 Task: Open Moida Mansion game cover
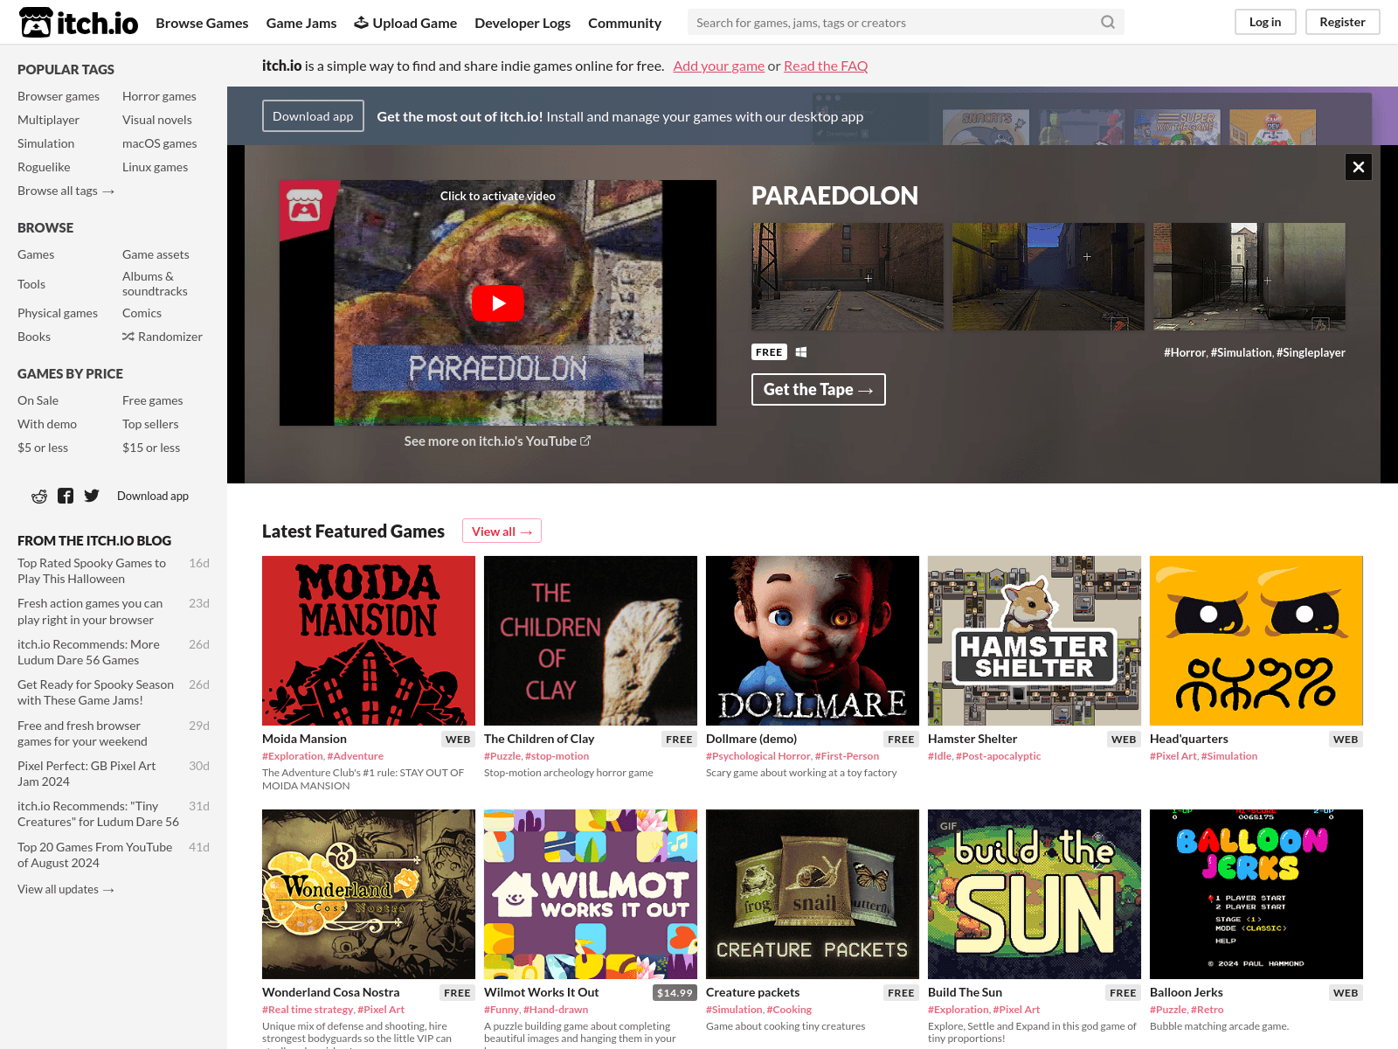[x=369, y=641]
